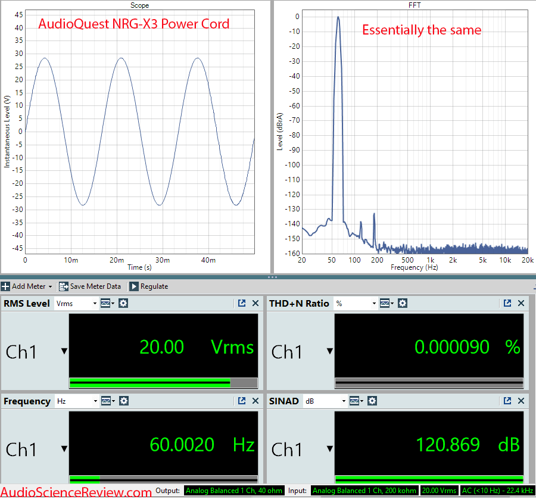This screenshot has height=499, width=536.
Task: Expand Ch1 arrow in RMS Level meter
Action: [64, 351]
